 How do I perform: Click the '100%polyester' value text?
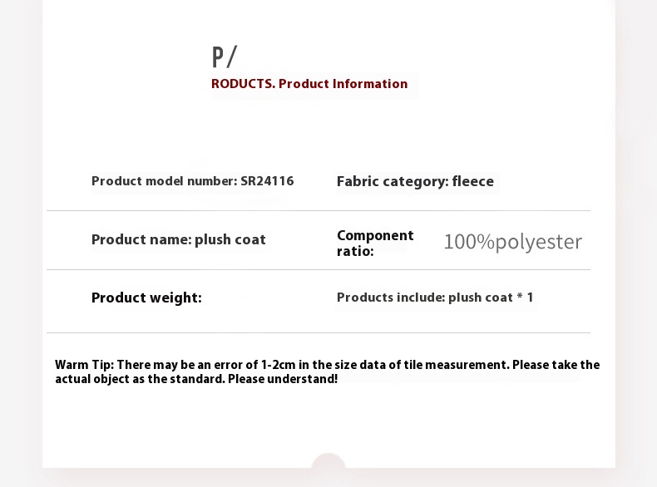pyautogui.click(x=513, y=242)
